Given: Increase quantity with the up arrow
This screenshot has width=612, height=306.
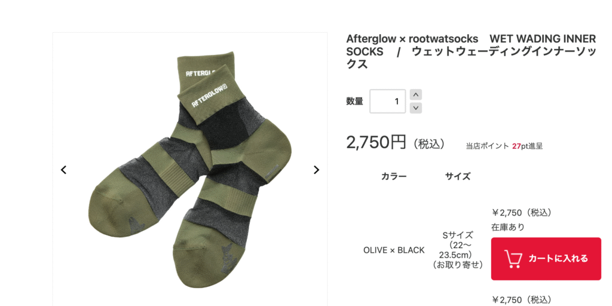Looking at the screenshot, I should point(416,95).
